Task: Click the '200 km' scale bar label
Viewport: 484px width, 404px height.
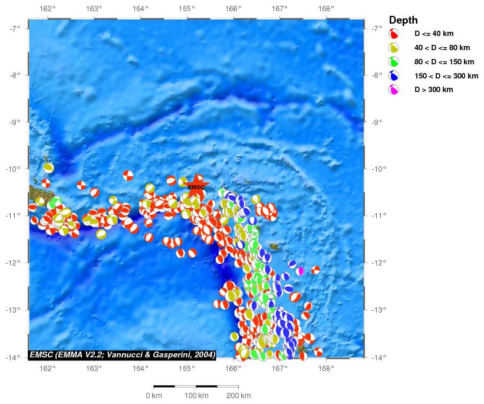Action: 238,395
